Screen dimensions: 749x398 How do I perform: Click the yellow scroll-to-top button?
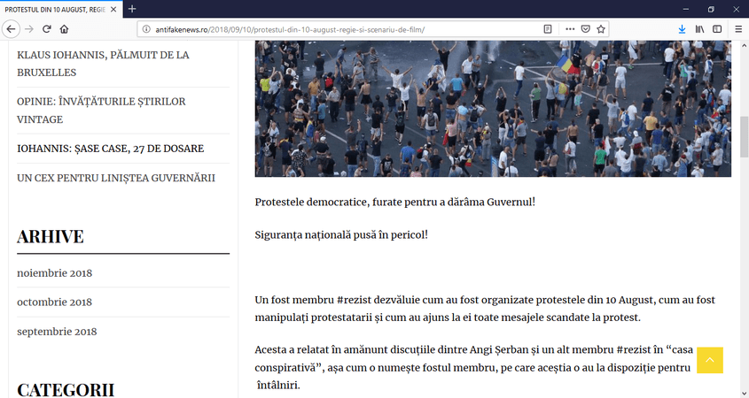tap(709, 360)
